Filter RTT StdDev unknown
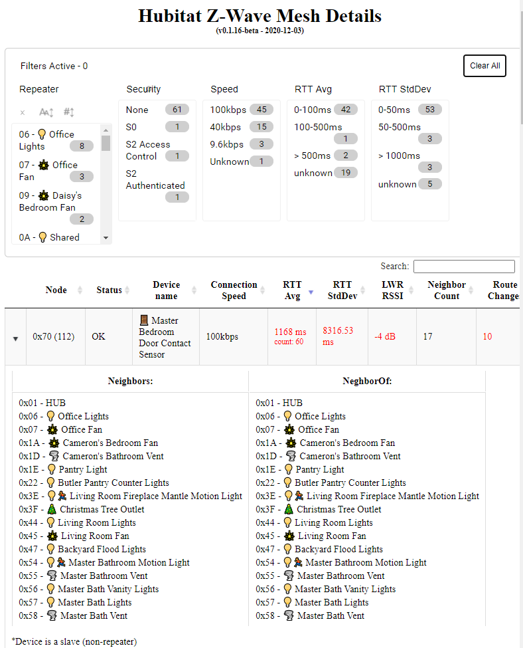Screen dimensions: 523x648 (410, 184)
